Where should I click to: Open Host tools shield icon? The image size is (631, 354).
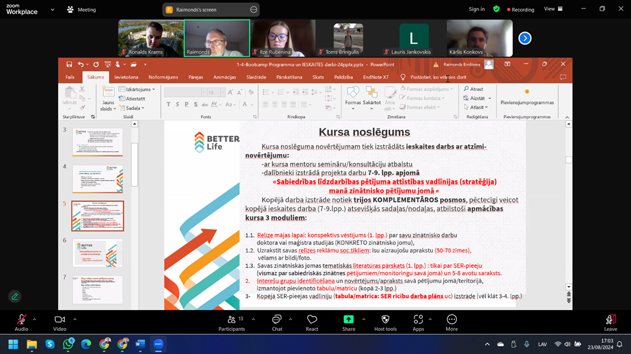pyautogui.click(x=385, y=320)
